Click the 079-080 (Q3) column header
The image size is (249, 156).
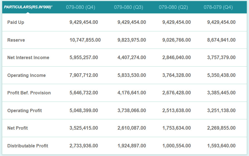point(128,7)
